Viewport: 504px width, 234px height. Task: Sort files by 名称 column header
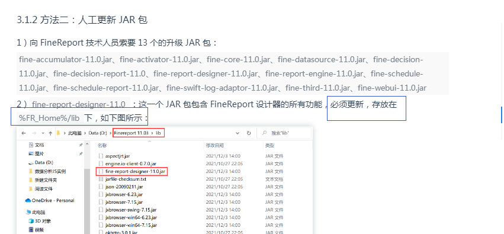[102, 146]
